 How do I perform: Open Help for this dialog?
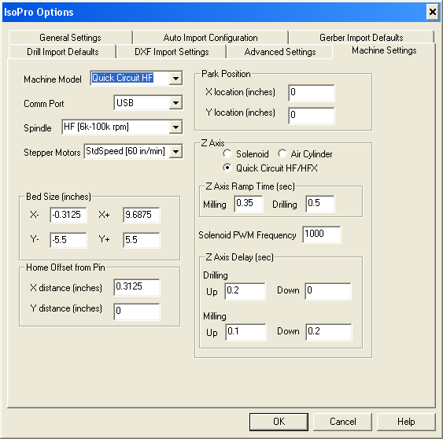[x=406, y=422]
